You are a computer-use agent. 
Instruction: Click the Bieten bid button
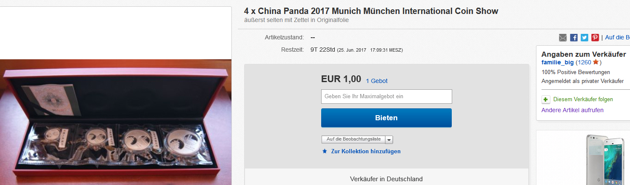[x=386, y=118]
